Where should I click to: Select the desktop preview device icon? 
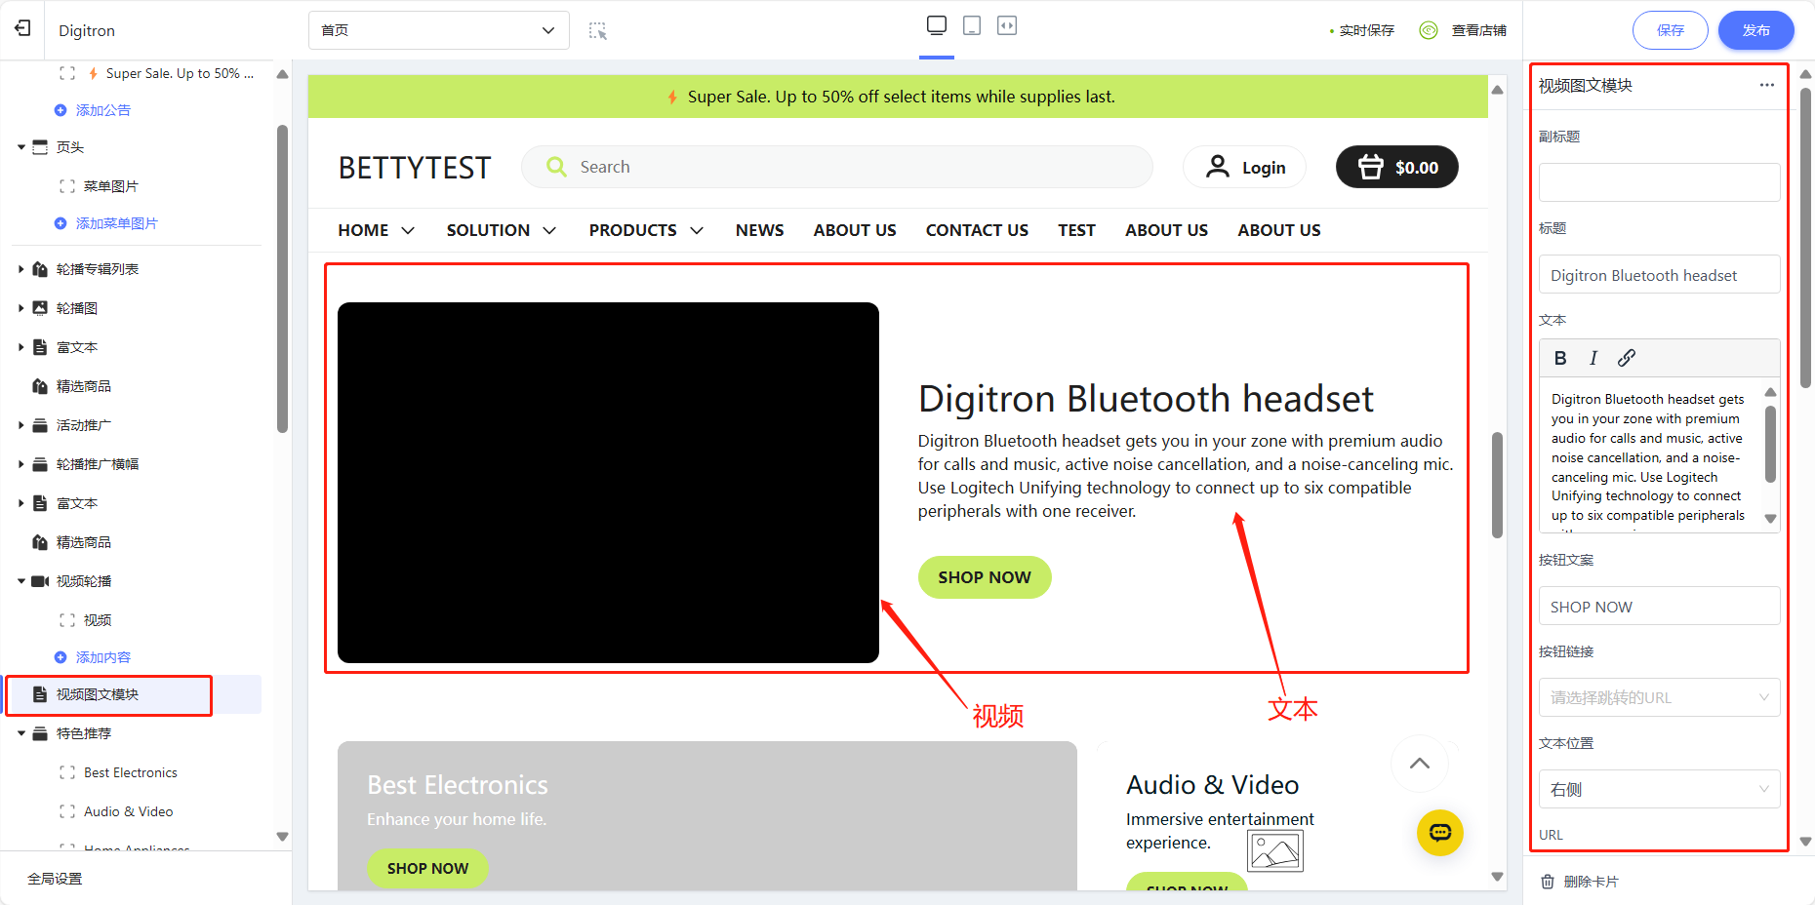tap(937, 25)
